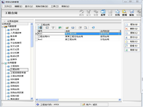Open the 查询 search icon
143x107 pixels.
[x=124, y=13]
